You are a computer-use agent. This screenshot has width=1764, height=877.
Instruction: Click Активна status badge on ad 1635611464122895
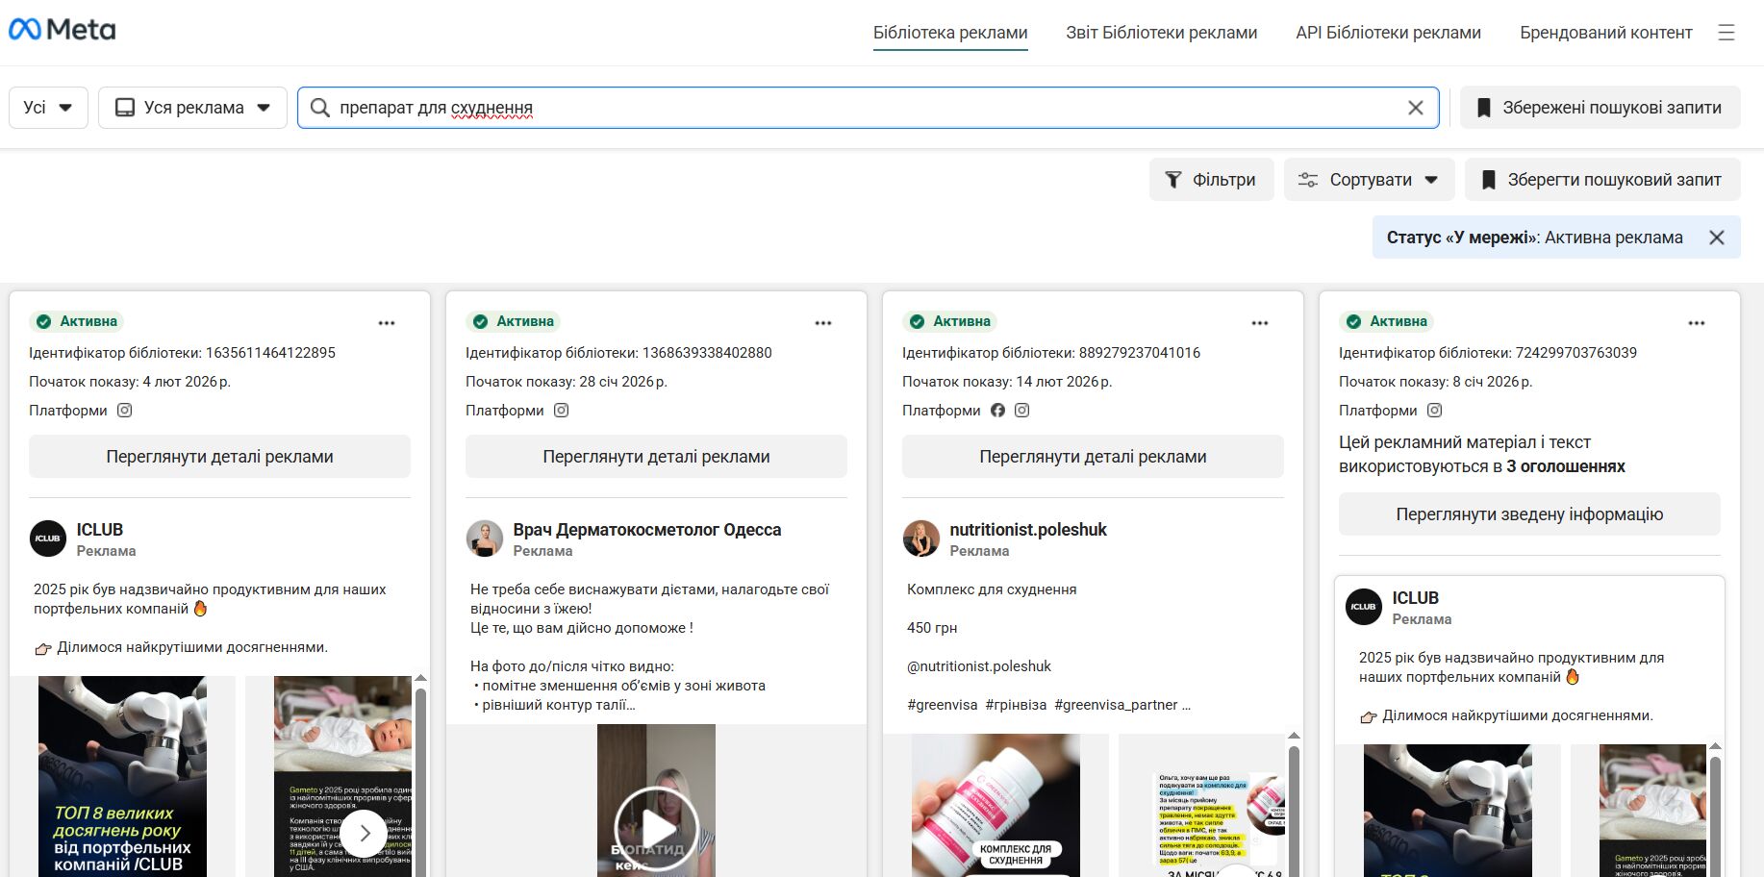point(77,321)
